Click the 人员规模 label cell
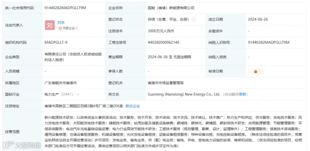Viewport: 310px width, 151px height. pyautogui.click(x=22, y=71)
